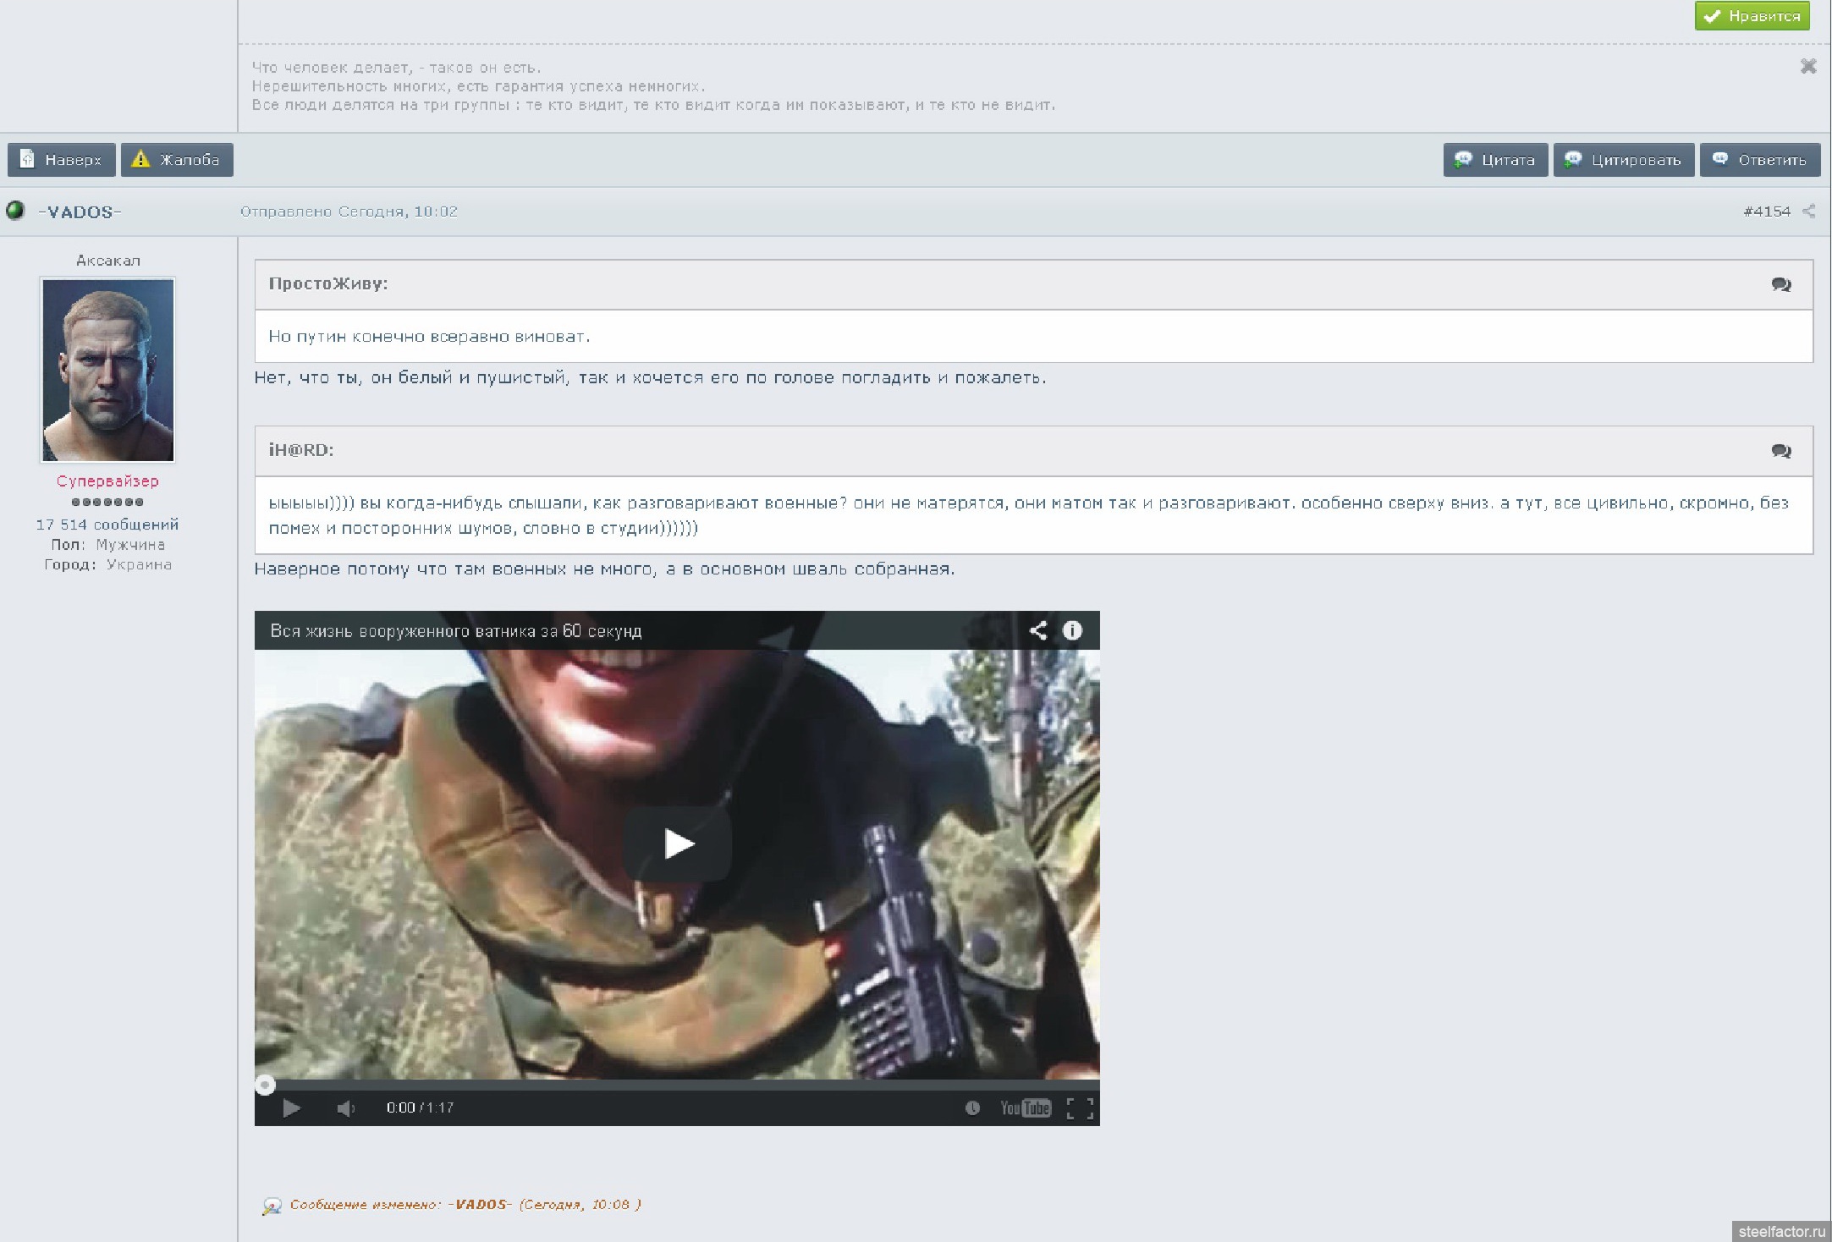This screenshot has height=1242, width=1832.
Task: Mute the video with speaker icon
Action: pyautogui.click(x=345, y=1108)
